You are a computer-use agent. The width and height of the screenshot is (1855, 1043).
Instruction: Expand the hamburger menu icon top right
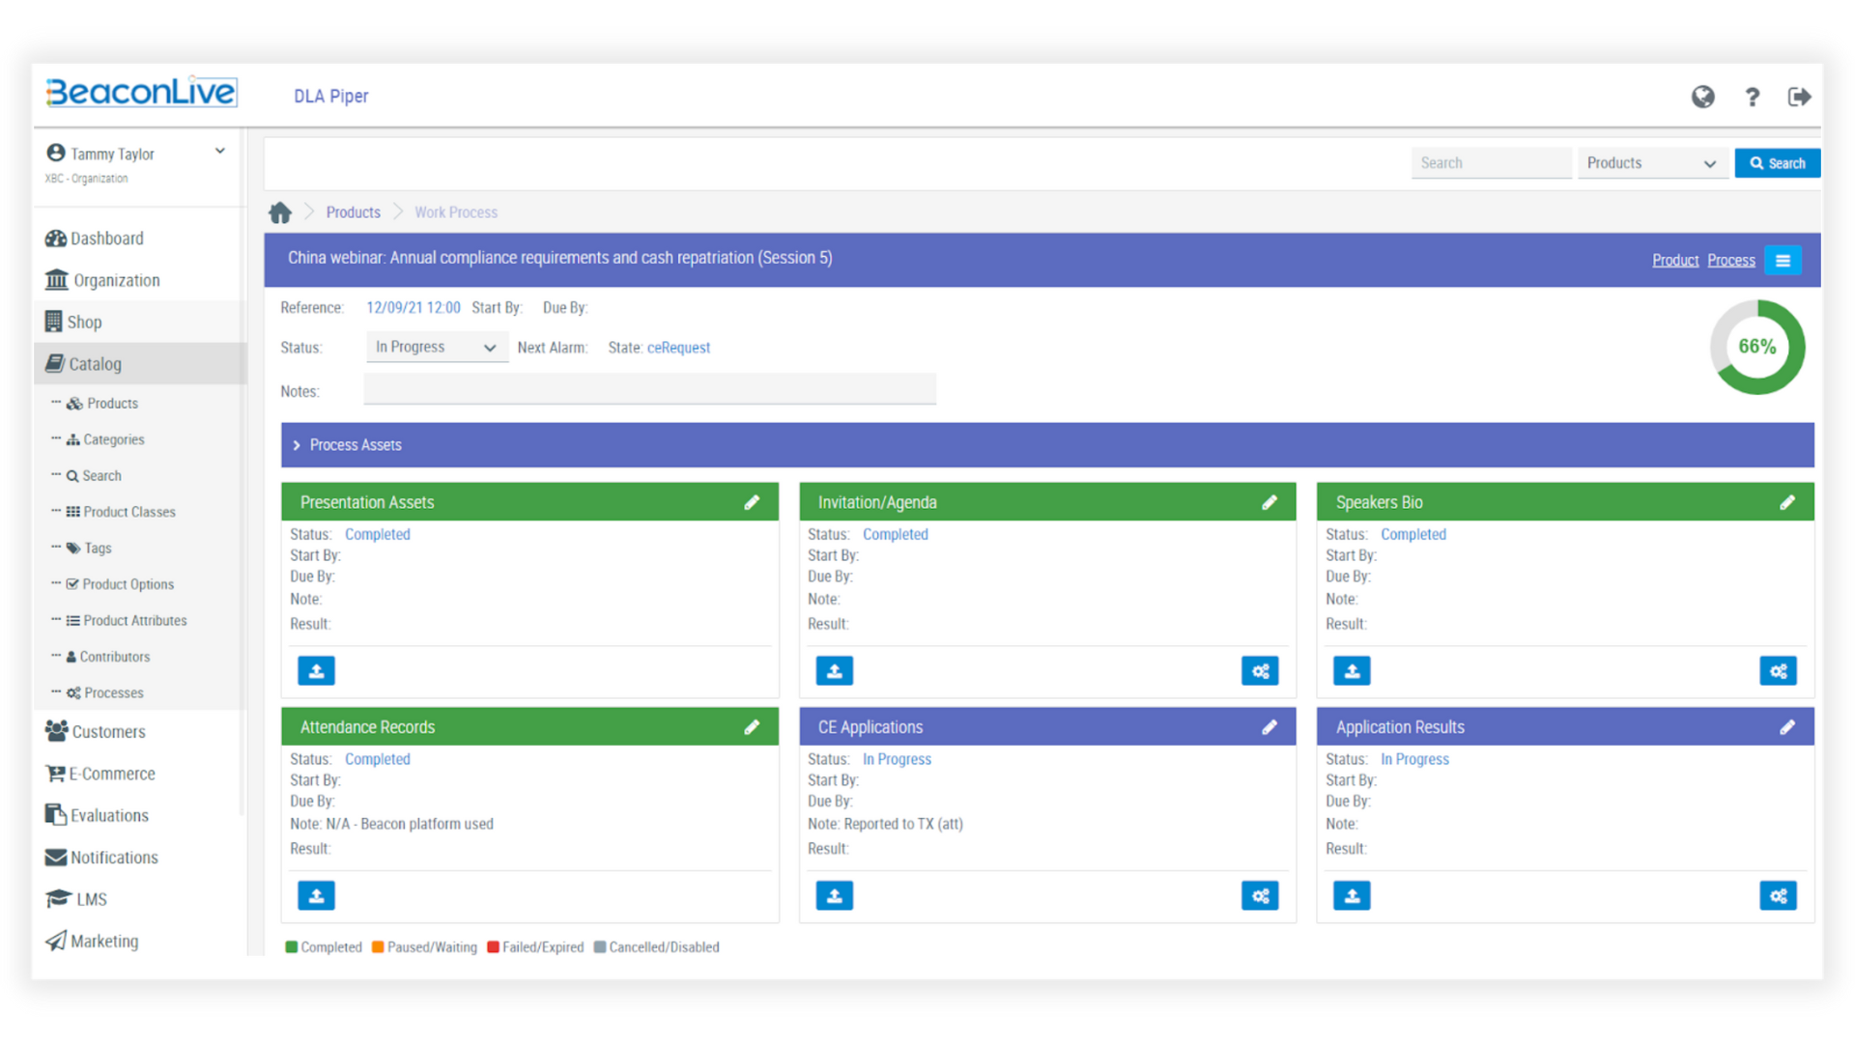pos(1783,259)
